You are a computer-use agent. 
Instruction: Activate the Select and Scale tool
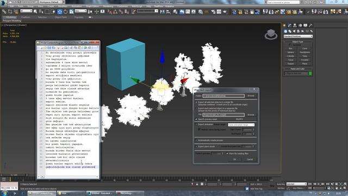(x=71, y=11)
